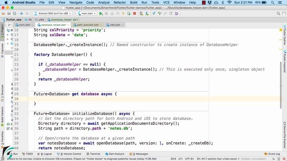Open the main.dart run configuration dropdown
The image size is (287, 161).
pyautogui.click(x=87, y=13)
